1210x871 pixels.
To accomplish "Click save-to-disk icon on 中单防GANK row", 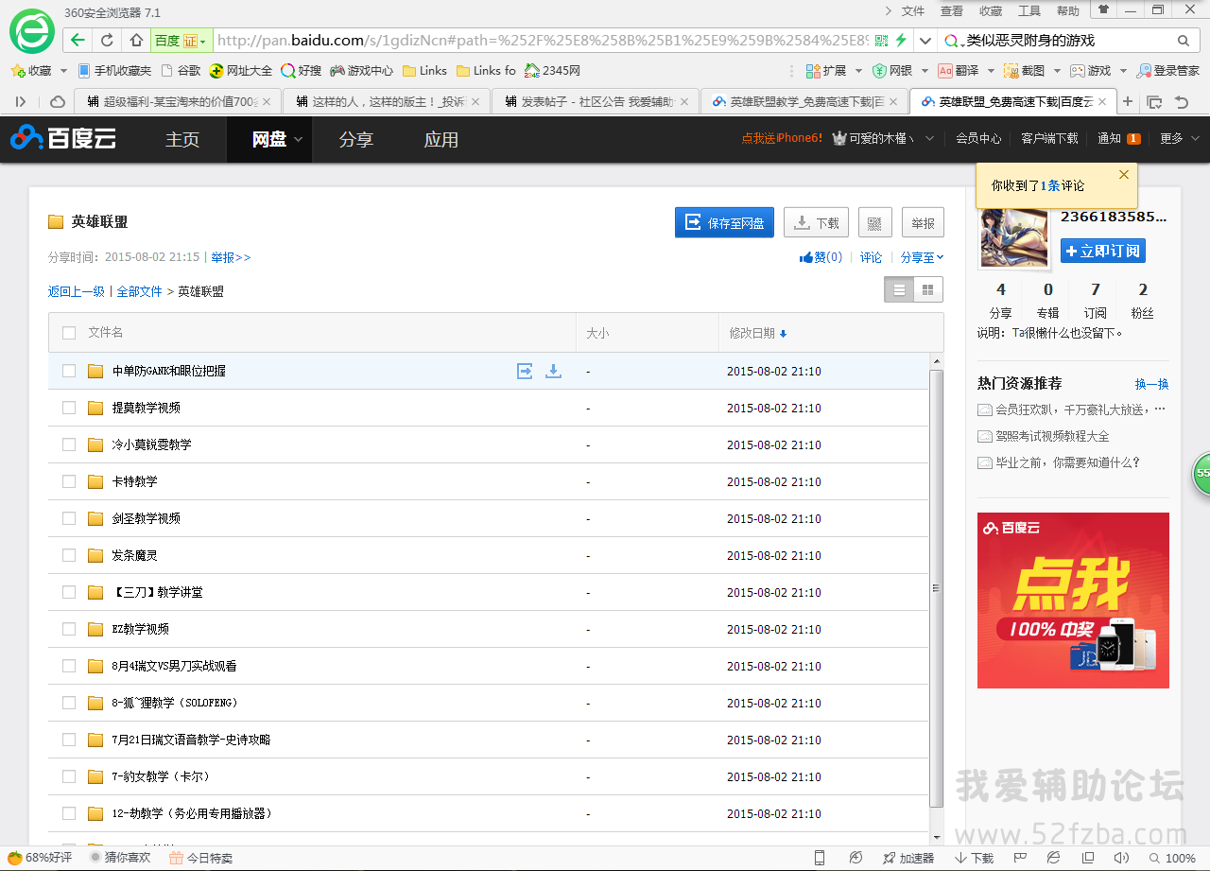I will tap(525, 372).
